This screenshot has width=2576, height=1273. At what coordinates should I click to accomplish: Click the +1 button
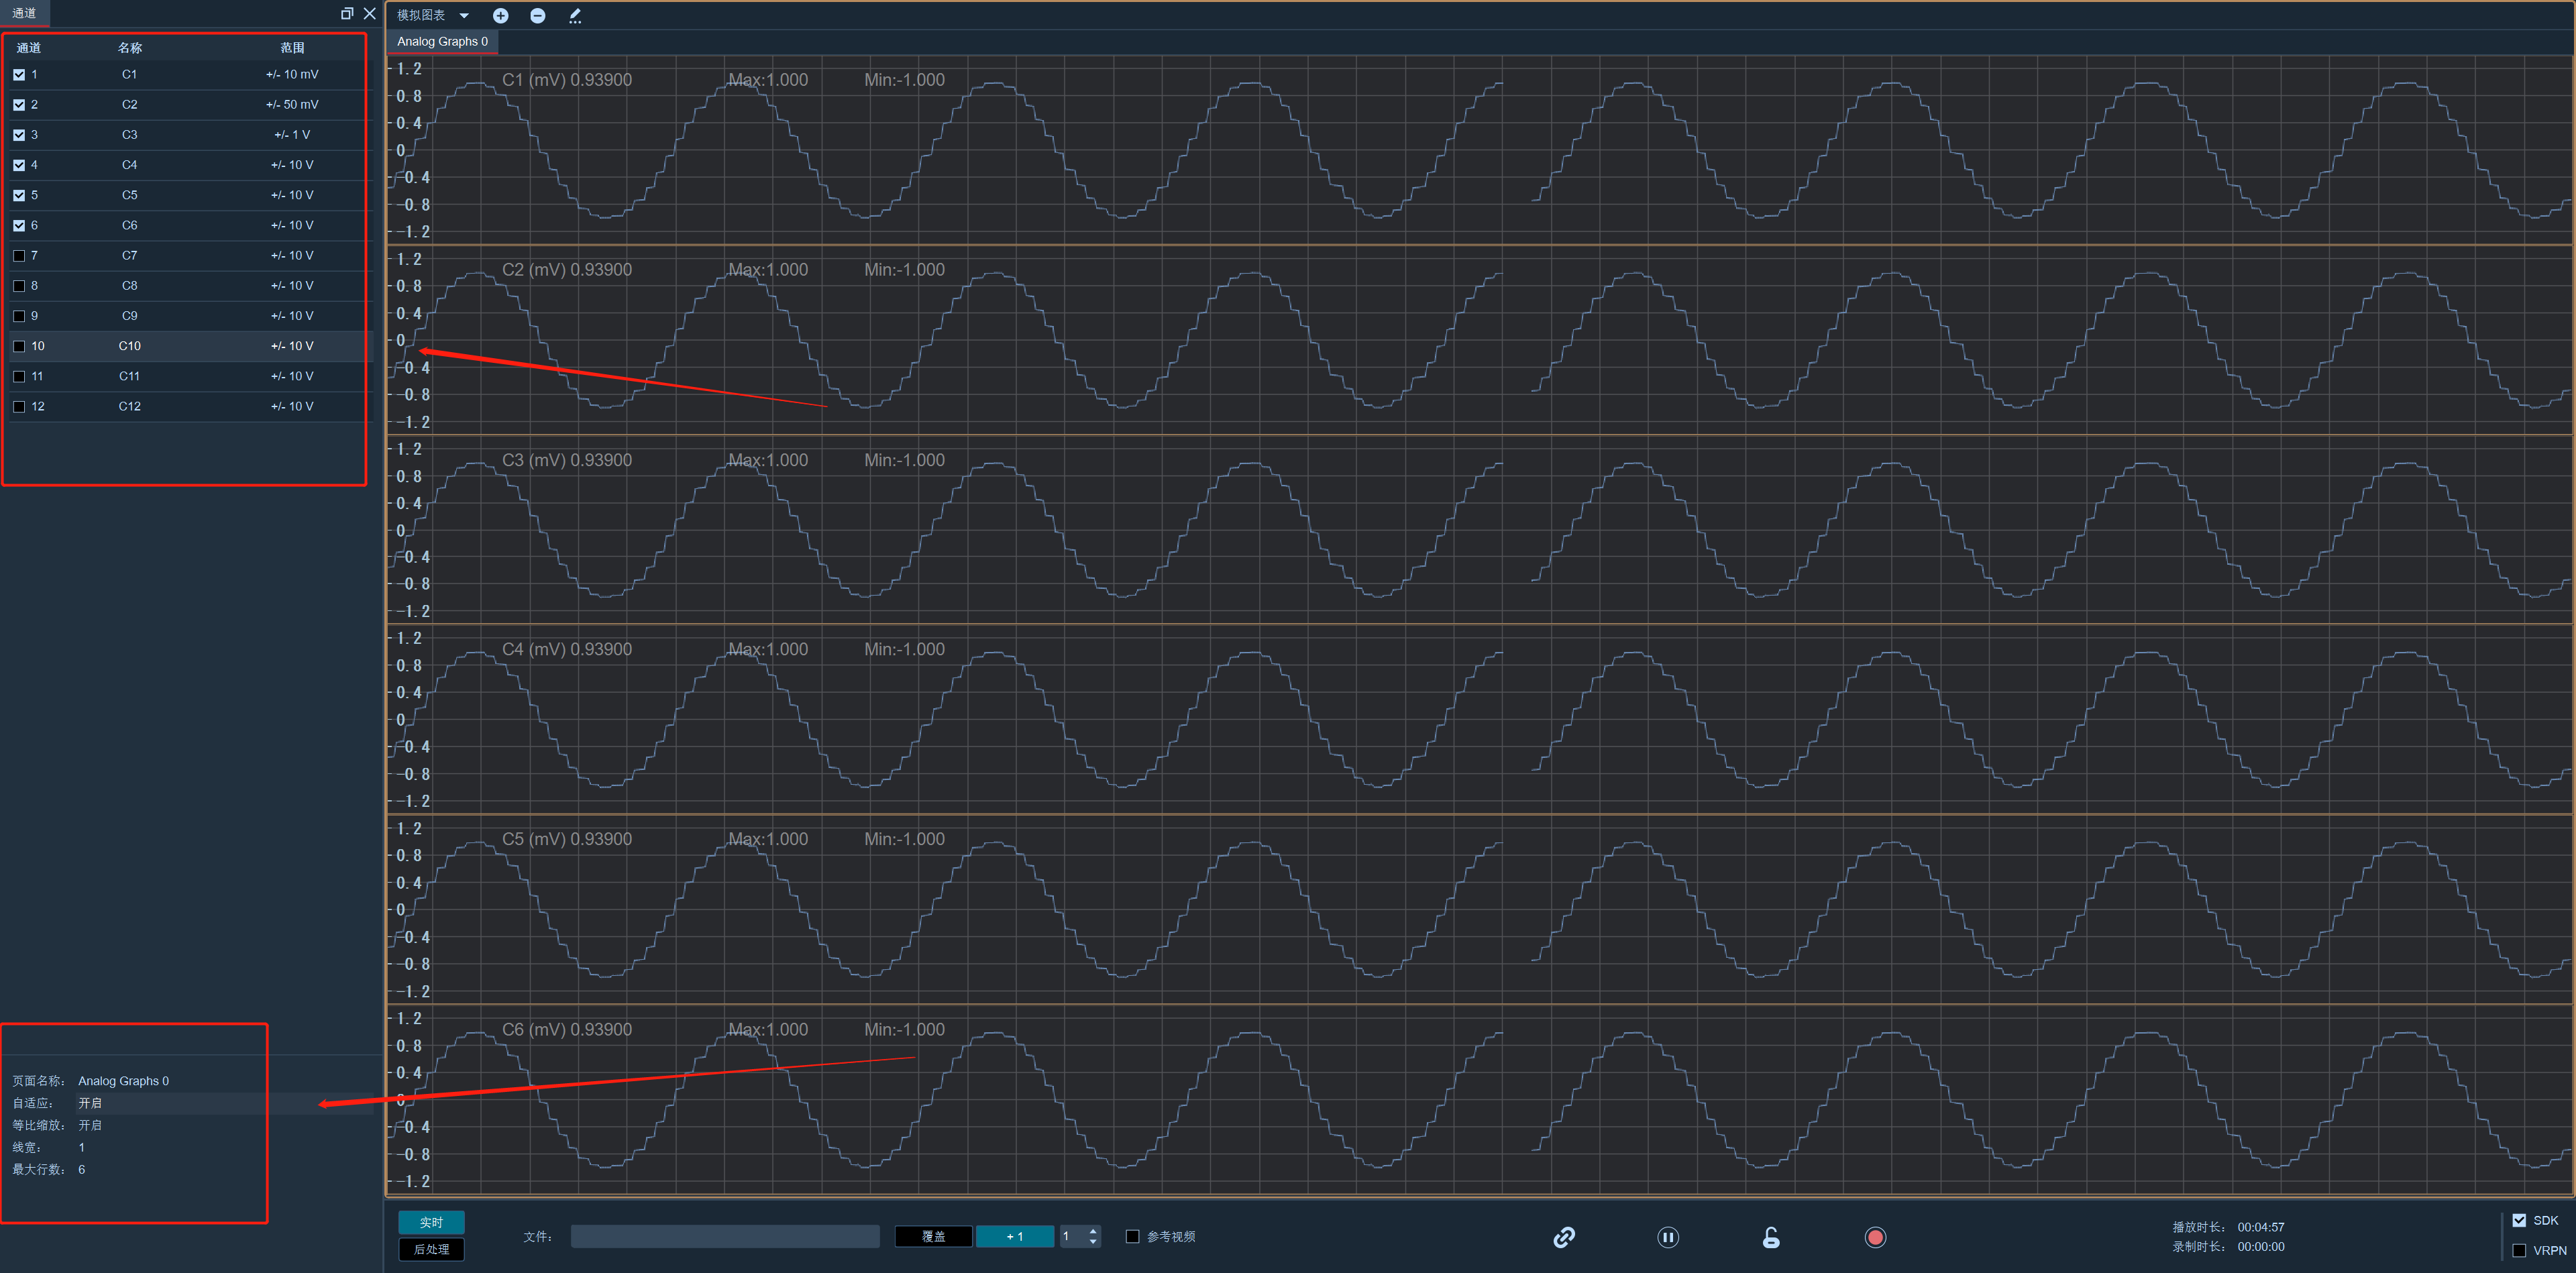[1015, 1236]
